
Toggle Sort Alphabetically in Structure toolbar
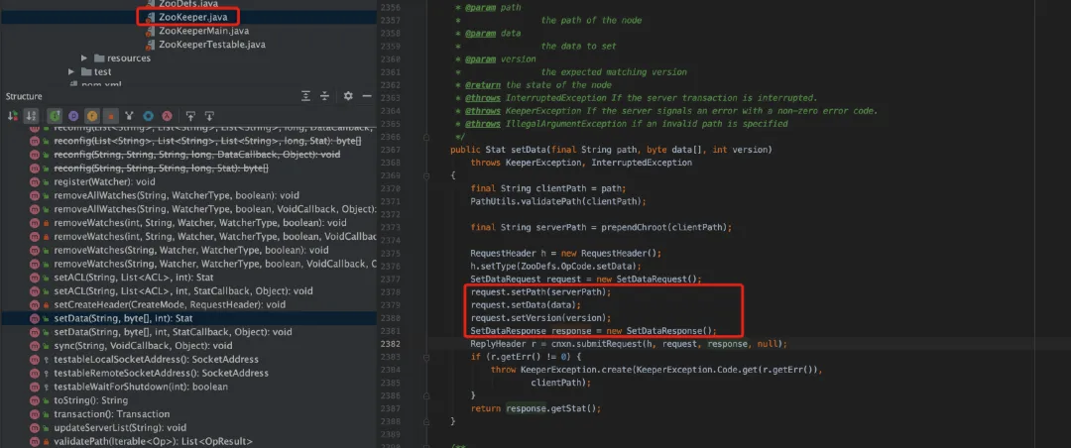[31, 116]
